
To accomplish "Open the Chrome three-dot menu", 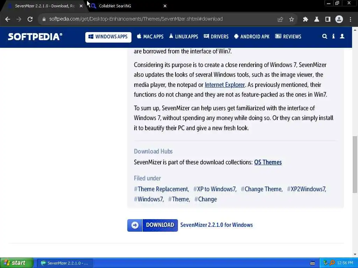I will pyautogui.click(x=350, y=20).
